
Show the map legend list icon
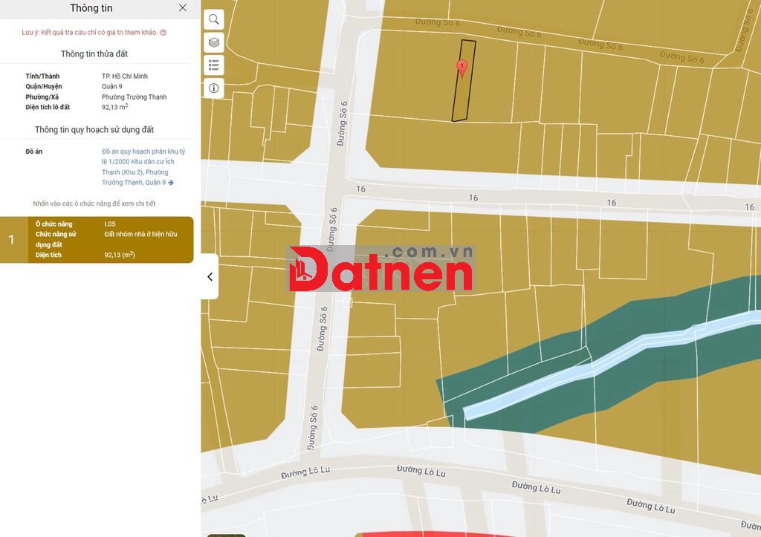pos(213,65)
